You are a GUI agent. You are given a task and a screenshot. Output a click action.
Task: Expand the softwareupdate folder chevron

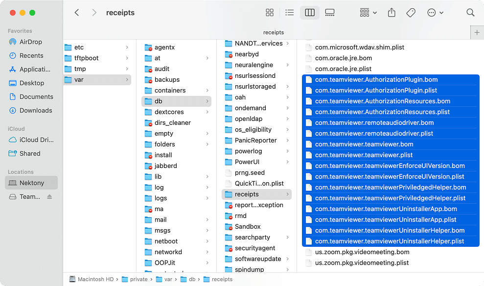click(288, 259)
